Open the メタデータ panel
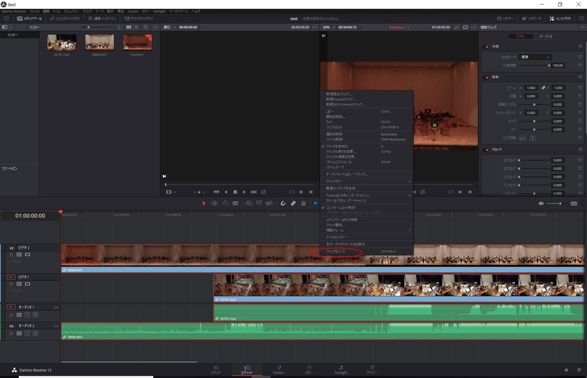The width and height of the screenshot is (587, 378). point(532,19)
